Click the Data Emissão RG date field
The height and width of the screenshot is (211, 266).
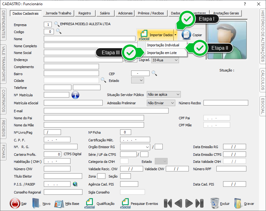pyautogui.click(x=234, y=147)
